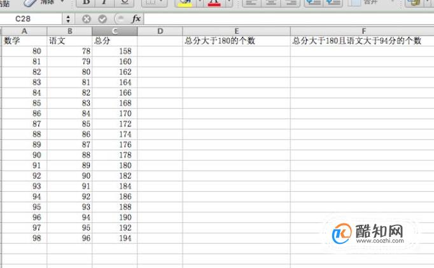Select the cell with value 184
Viewport: 434px width, 268px height.
pos(115,186)
